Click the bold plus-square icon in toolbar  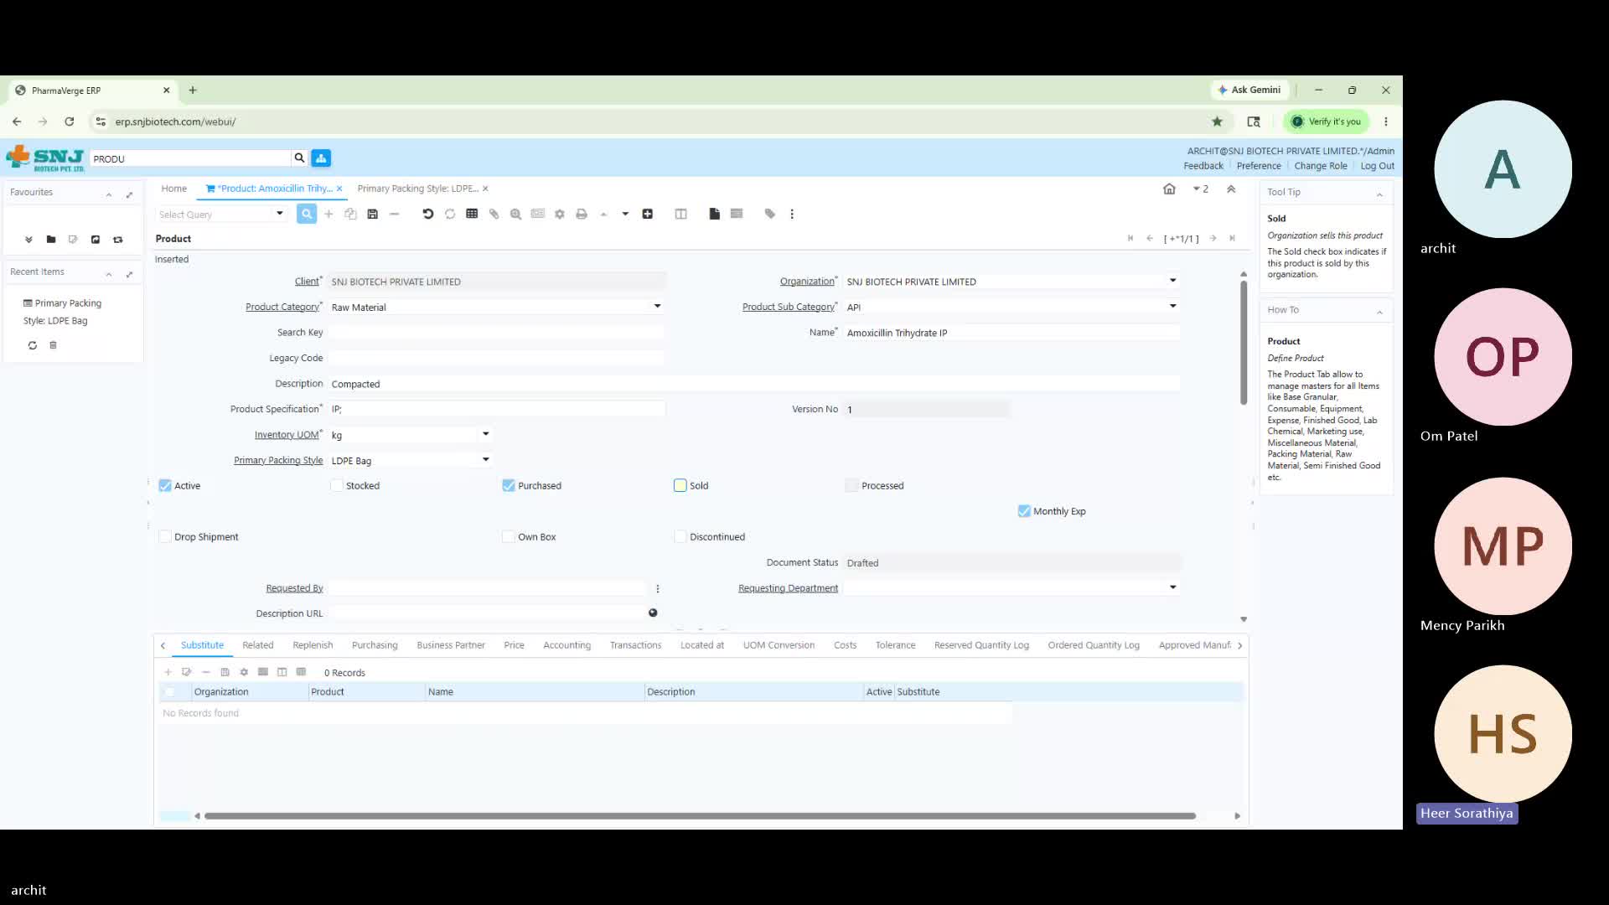(x=647, y=214)
